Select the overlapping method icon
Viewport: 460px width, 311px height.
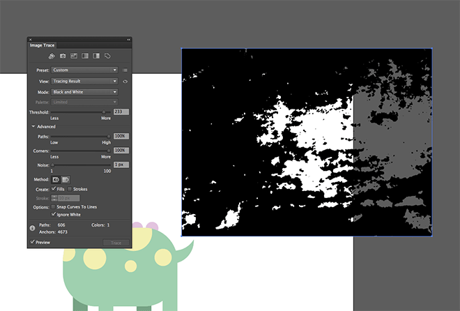(66, 180)
